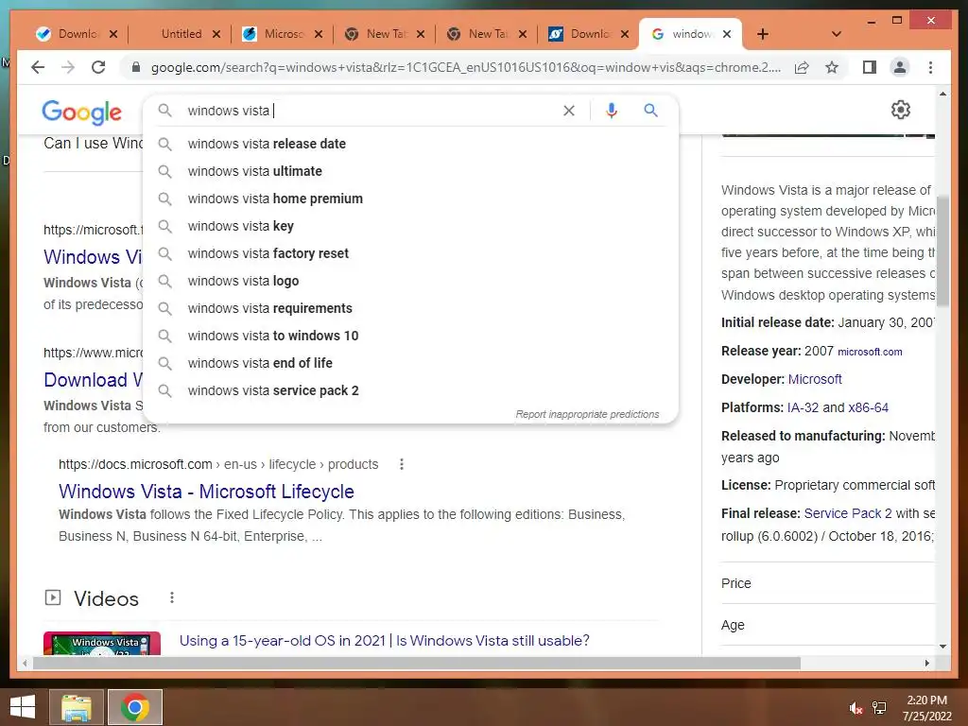
Task: Click the Microsoft developer link
Action: (x=814, y=379)
